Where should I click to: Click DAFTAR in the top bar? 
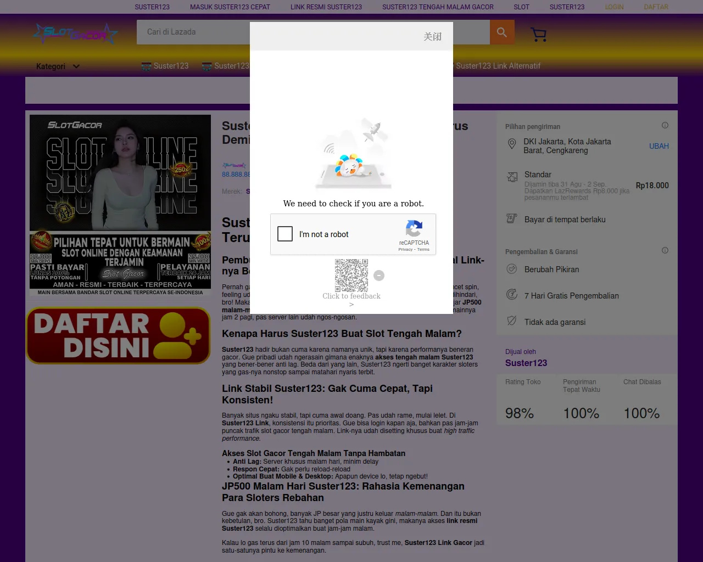pos(656,7)
